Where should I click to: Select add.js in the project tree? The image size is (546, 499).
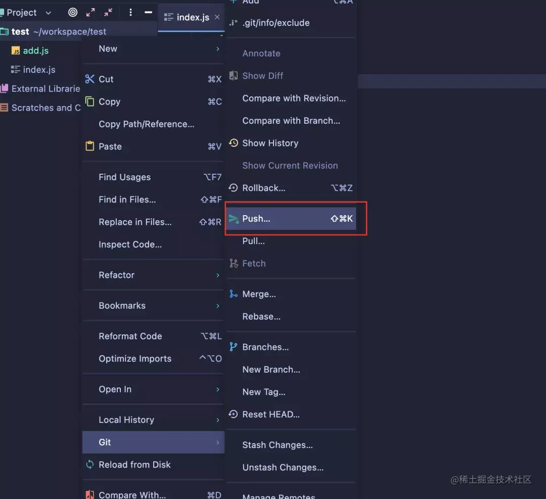[35, 51]
